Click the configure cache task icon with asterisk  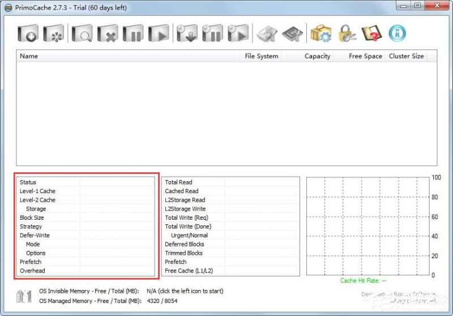pos(54,33)
